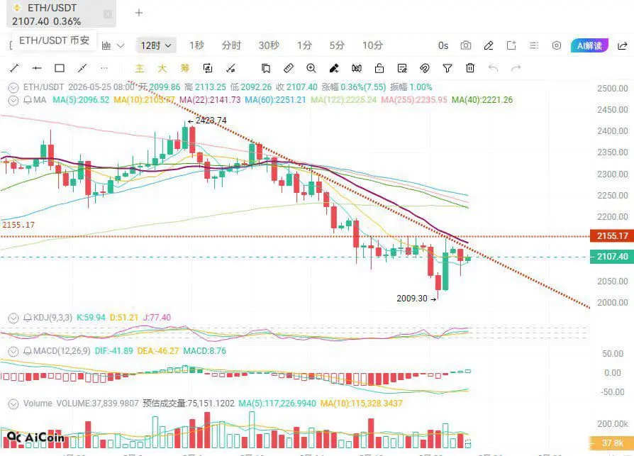This screenshot has width=634, height=456.
Task: Click the MA(40):2221.26 label
Action: pos(482,100)
